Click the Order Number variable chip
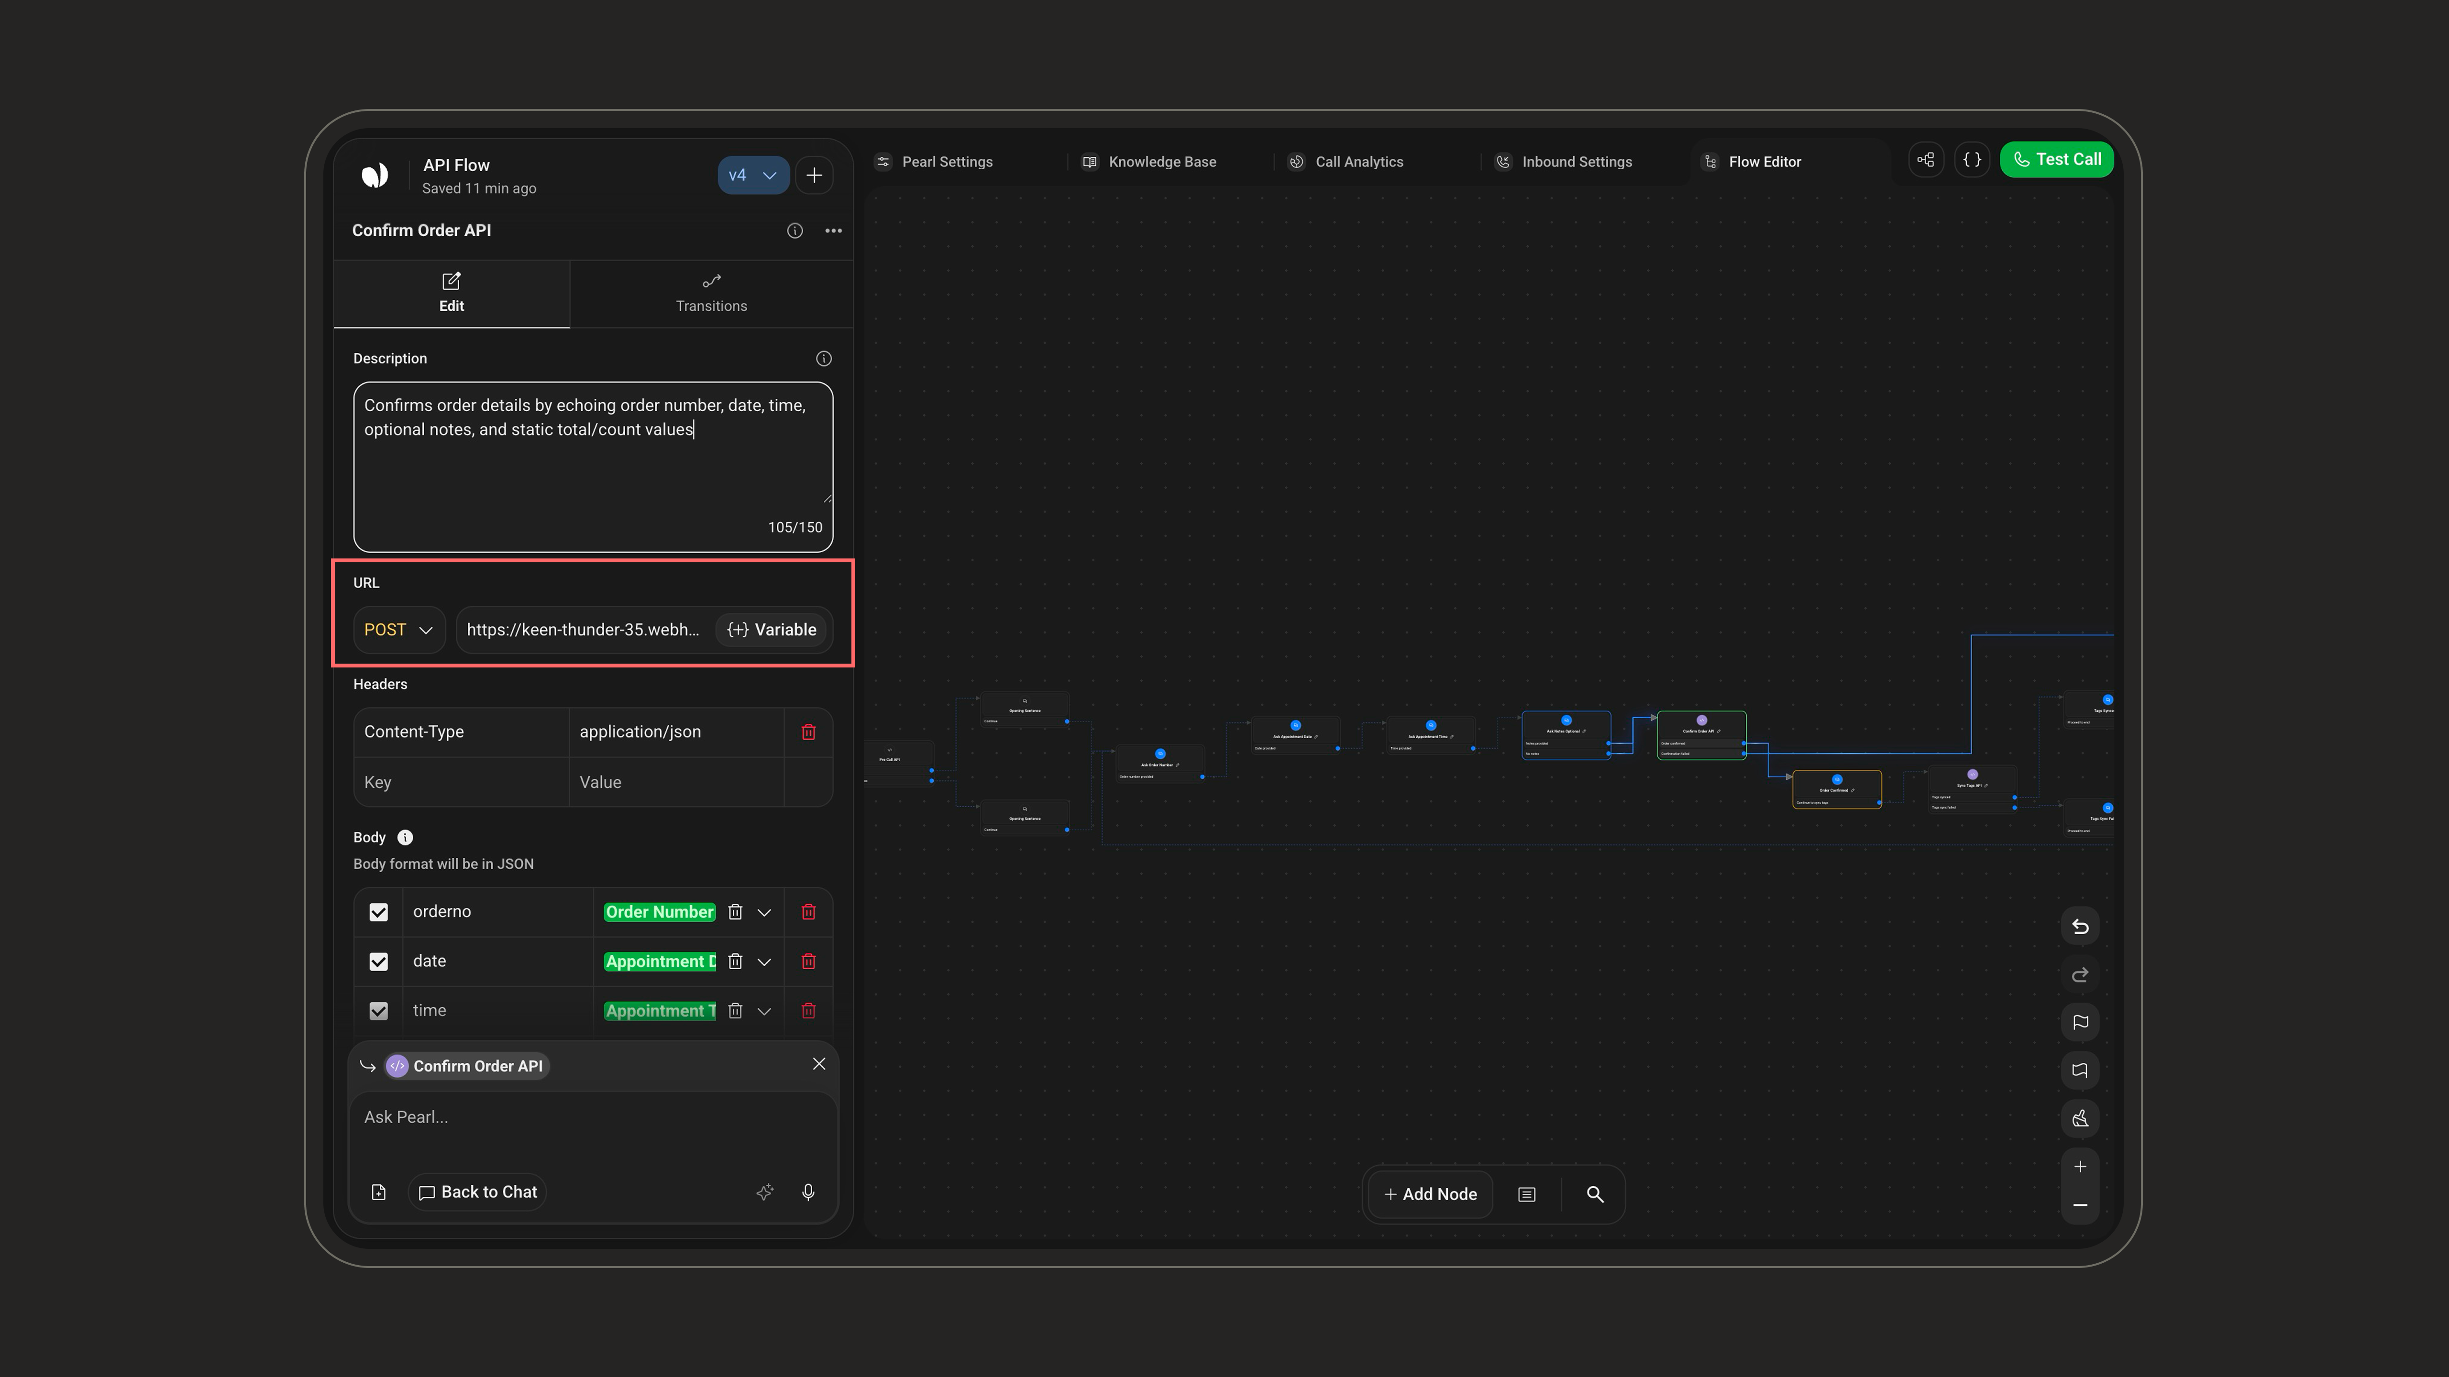This screenshot has height=1377, width=2449. coord(660,912)
